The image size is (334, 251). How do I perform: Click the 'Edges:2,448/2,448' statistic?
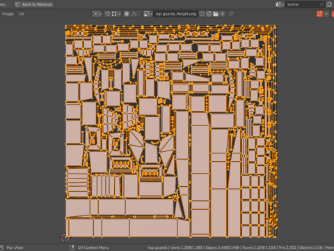tap(223, 248)
